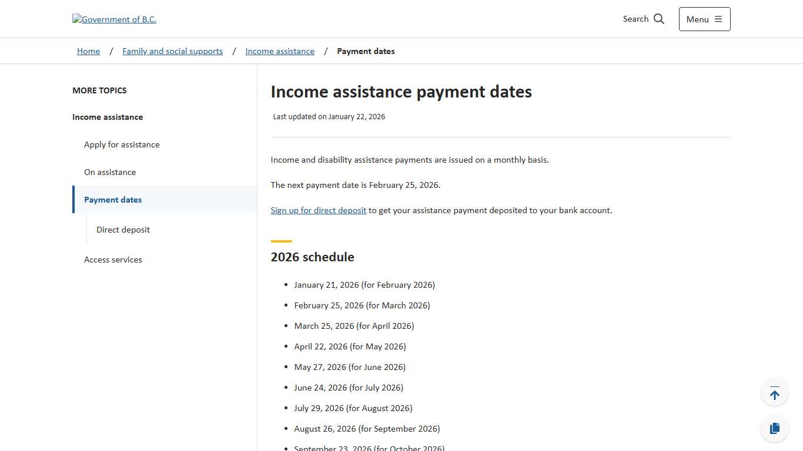Click the Payment dates breadcrumb label

tap(366, 51)
